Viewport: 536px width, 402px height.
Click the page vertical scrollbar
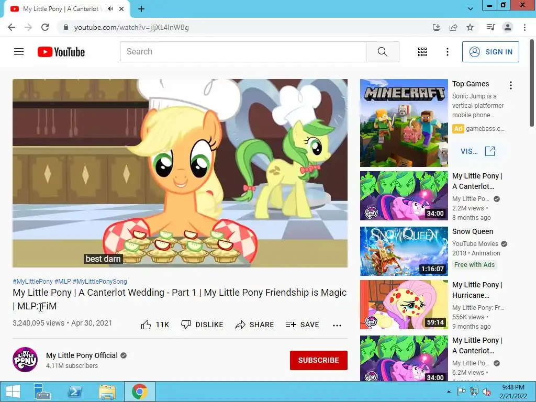532,82
